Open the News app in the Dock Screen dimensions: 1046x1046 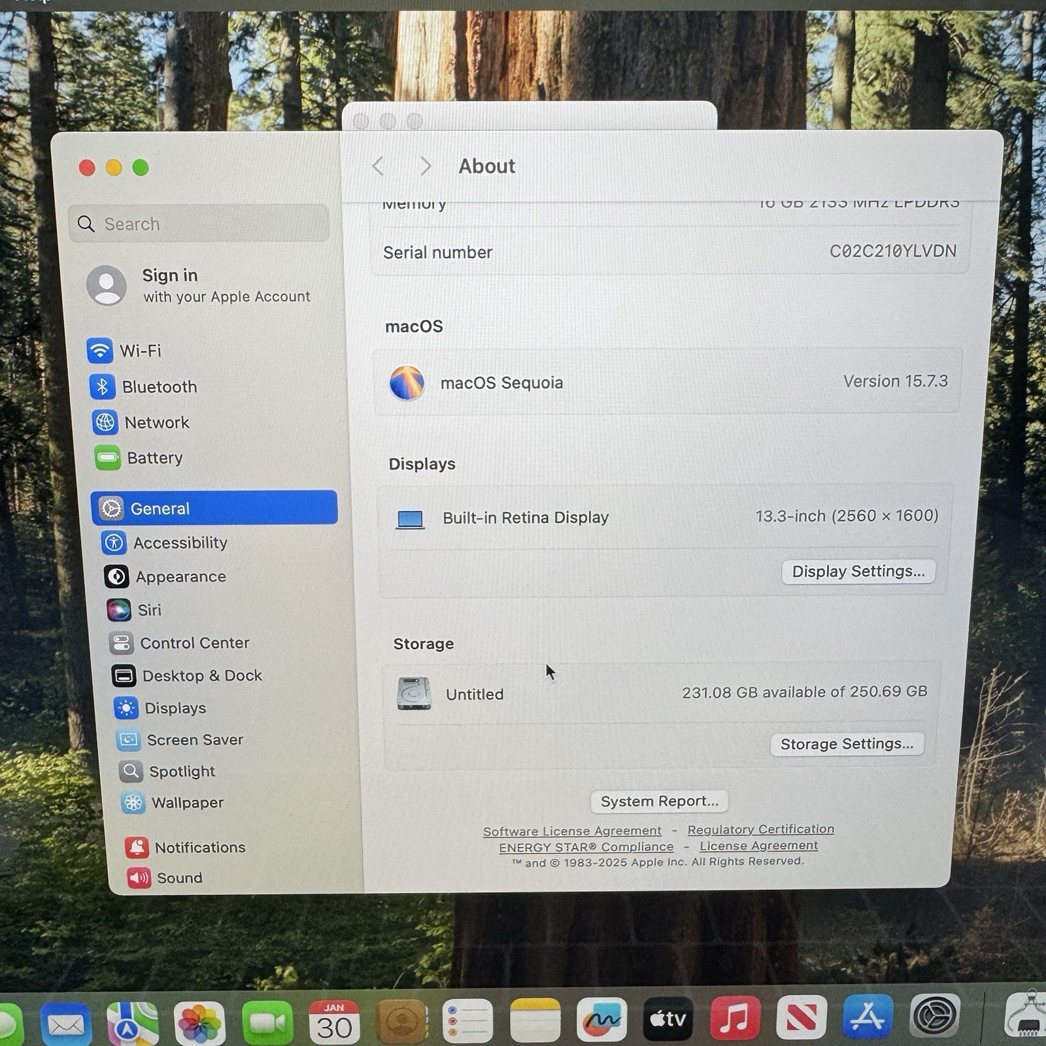point(802,1018)
